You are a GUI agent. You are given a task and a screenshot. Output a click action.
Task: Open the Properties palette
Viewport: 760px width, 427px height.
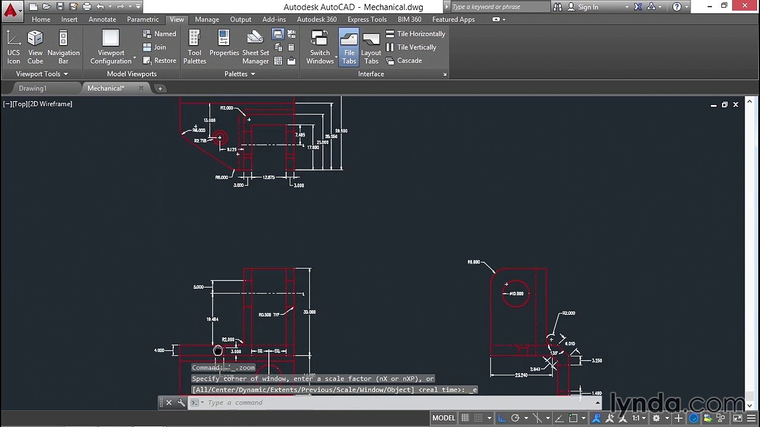pos(224,44)
